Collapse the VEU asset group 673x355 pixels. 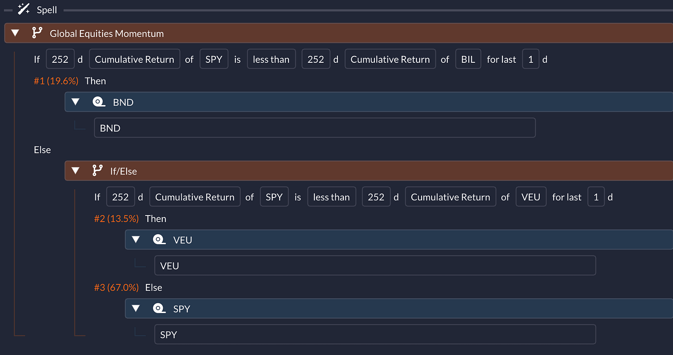tap(135, 240)
